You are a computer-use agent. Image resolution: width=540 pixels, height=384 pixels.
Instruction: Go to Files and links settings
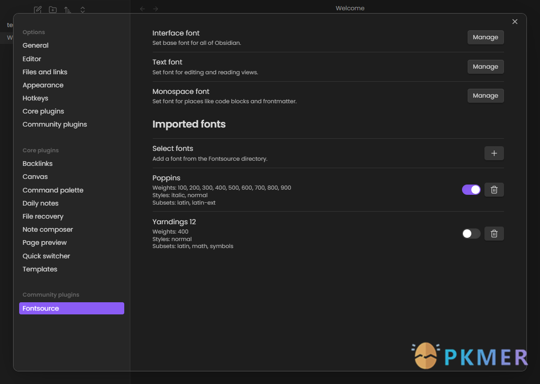(x=71, y=72)
